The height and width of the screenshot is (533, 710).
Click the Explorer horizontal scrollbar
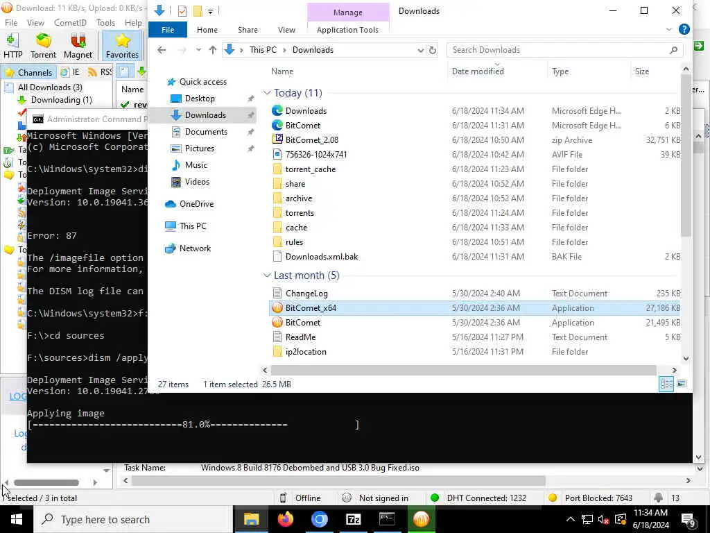click(x=464, y=371)
